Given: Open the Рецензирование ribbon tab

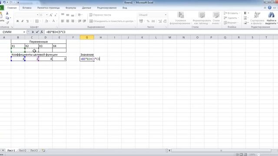Looking at the screenshot, I should tap(107, 8).
